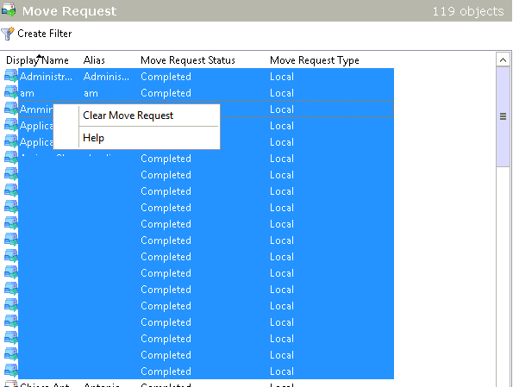Click the Move Request header icon
This screenshot has height=387, width=513.
point(8,9)
